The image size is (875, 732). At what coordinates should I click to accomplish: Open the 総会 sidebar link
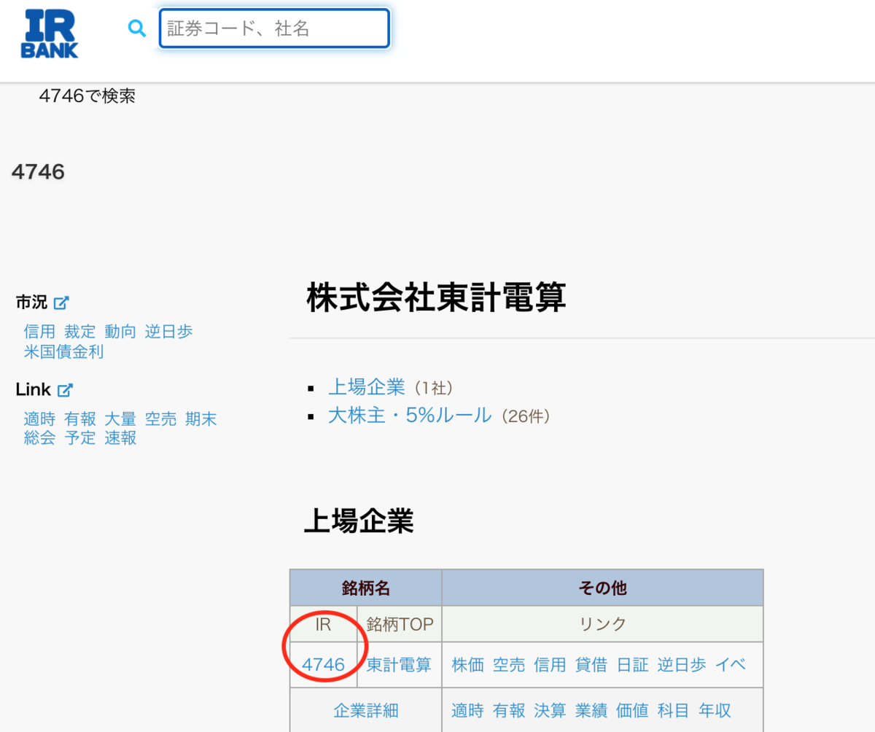click(39, 438)
